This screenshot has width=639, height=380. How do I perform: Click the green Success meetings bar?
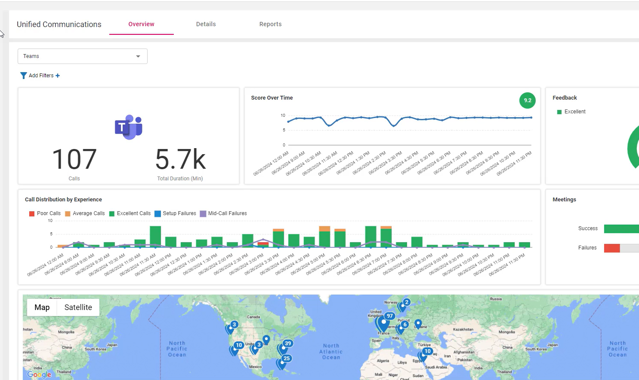coord(621,228)
